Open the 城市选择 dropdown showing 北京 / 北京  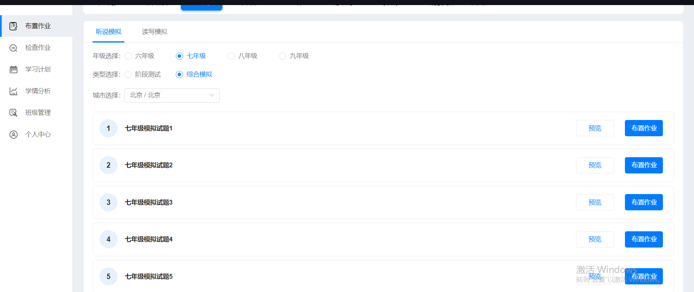tap(172, 95)
